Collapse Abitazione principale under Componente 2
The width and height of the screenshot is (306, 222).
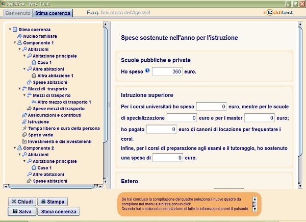(24, 161)
